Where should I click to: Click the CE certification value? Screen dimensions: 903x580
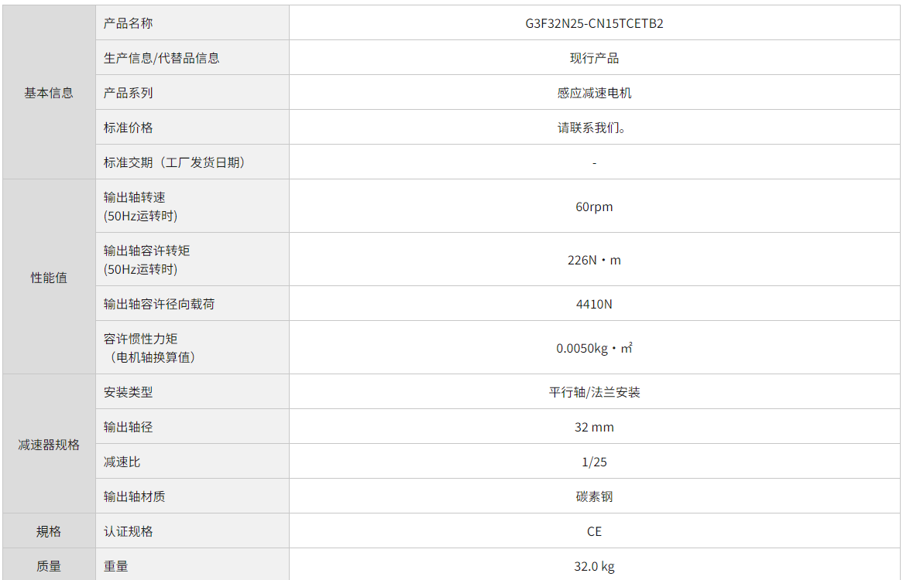point(594,531)
